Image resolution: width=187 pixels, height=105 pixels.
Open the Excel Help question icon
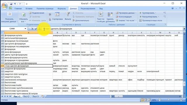(x=172, y=8)
